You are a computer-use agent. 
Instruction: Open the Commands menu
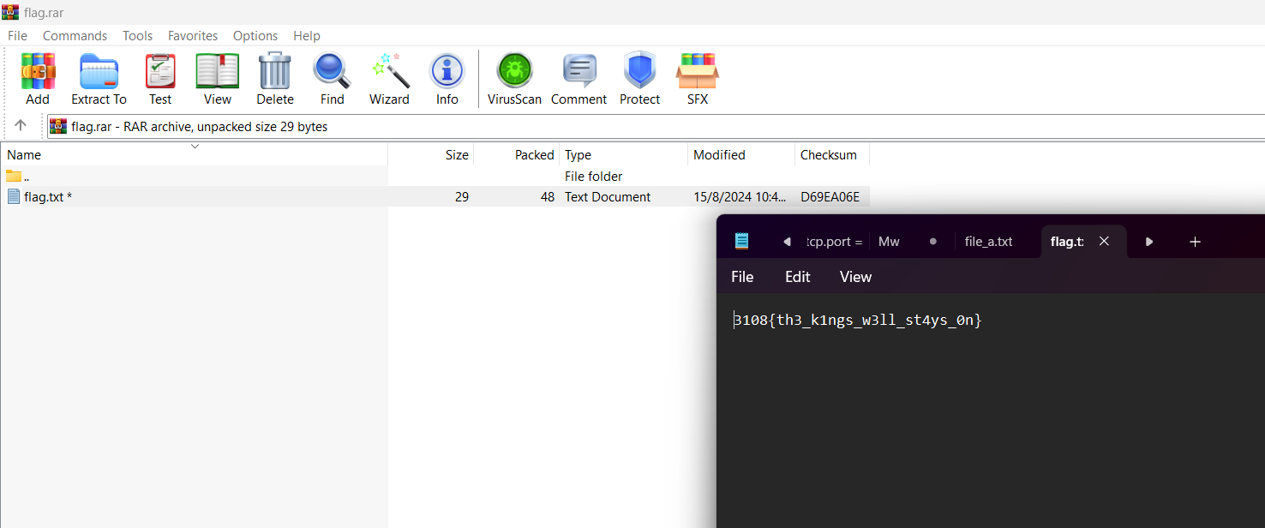tap(75, 36)
